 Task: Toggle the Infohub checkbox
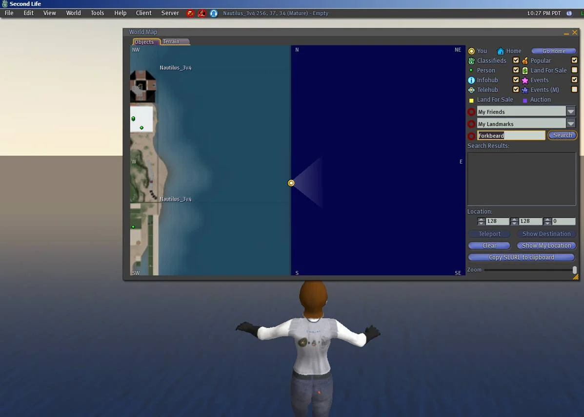tap(516, 79)
